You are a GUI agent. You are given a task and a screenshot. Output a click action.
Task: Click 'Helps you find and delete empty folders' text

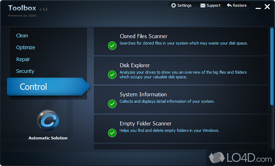[x=169, y=130]
